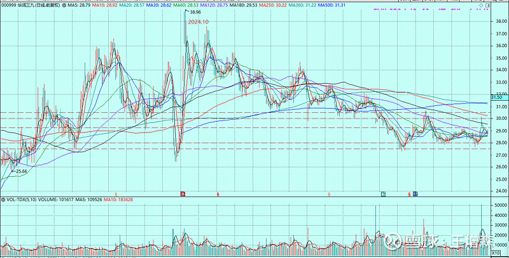Click the 2024:10 date annotation
Viewport: 509px width, 258px height.
[x=198, y=22]
